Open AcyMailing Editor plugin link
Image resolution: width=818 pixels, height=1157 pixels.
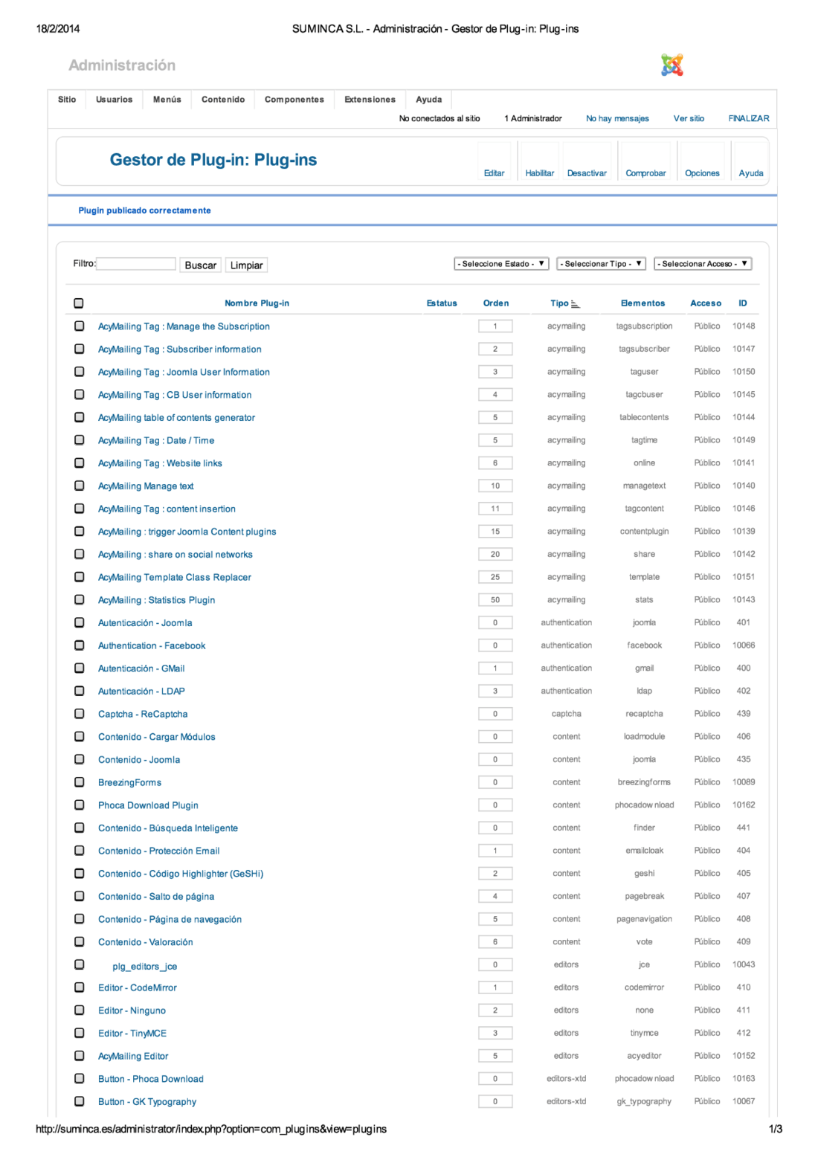coord(133,1056)
